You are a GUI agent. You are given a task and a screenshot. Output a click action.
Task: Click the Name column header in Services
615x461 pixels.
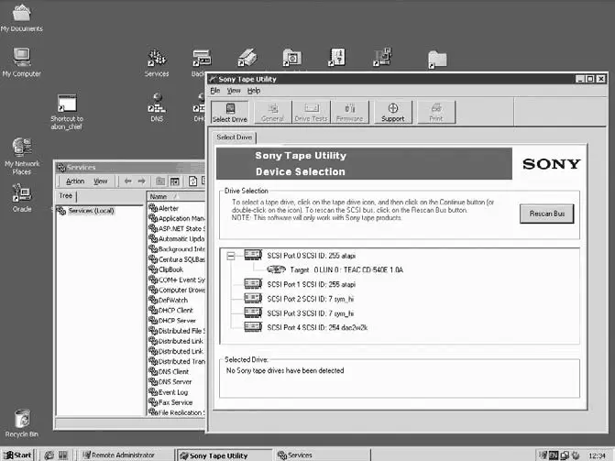tap(176, 196)
